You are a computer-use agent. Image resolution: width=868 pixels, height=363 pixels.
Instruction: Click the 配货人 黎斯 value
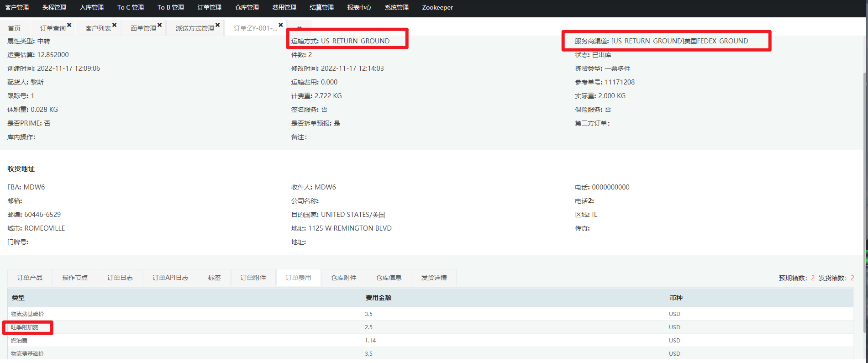[37, 82]
